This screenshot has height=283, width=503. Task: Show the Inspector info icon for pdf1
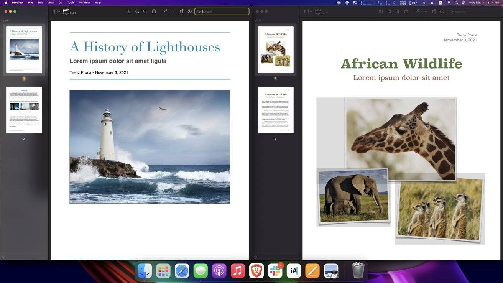tap(128, 11)
